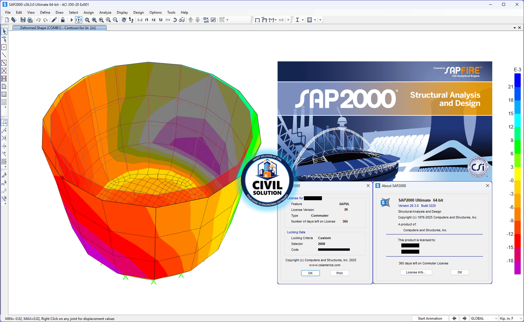Open the GLOBAL coordinate system dropdown
Screen dimensions: 524x322
(x=484, y=319)
